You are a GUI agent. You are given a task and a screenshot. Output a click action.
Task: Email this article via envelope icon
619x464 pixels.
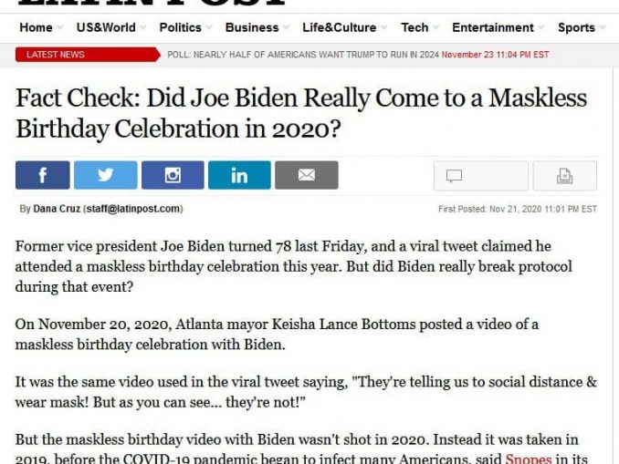[307, 175]
